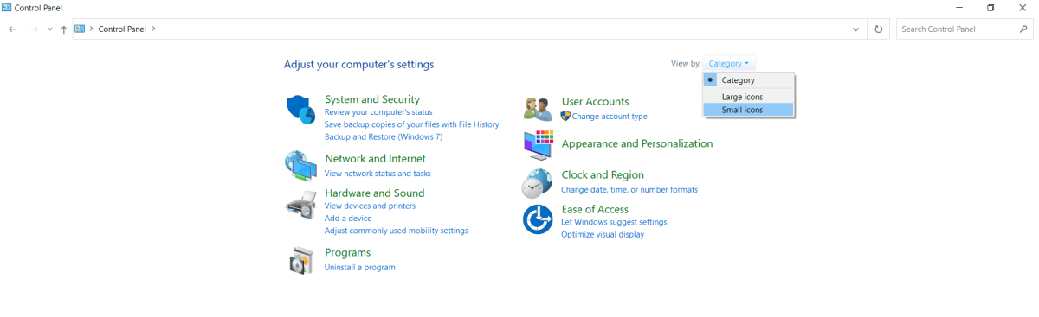The height and width of the screenshot is (317, 1039).
Task: Open the recent locations dropdown arrow
Action: (x=50, y=29)
